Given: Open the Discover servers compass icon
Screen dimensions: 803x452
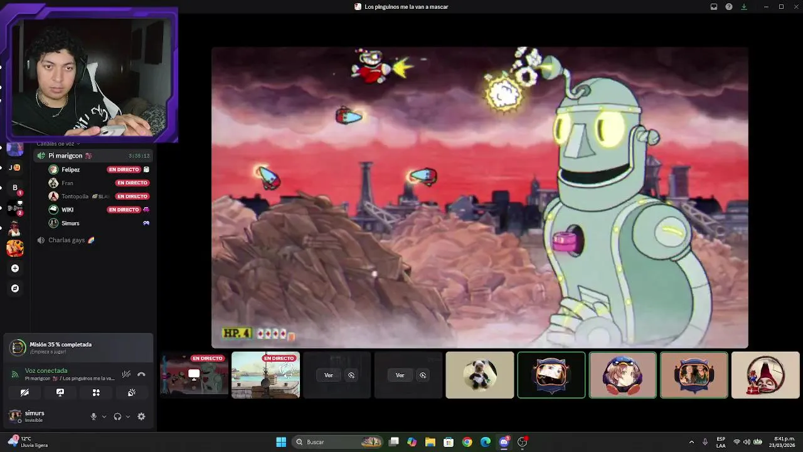Looking at the screenshot, I should (x=15, y=288).
